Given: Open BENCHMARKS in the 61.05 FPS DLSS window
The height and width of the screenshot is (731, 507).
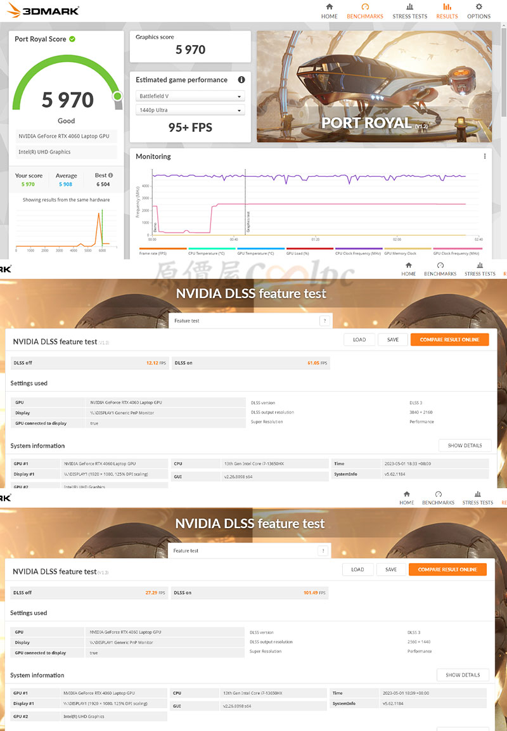Looking at the screenshot, I should (440, 269).
